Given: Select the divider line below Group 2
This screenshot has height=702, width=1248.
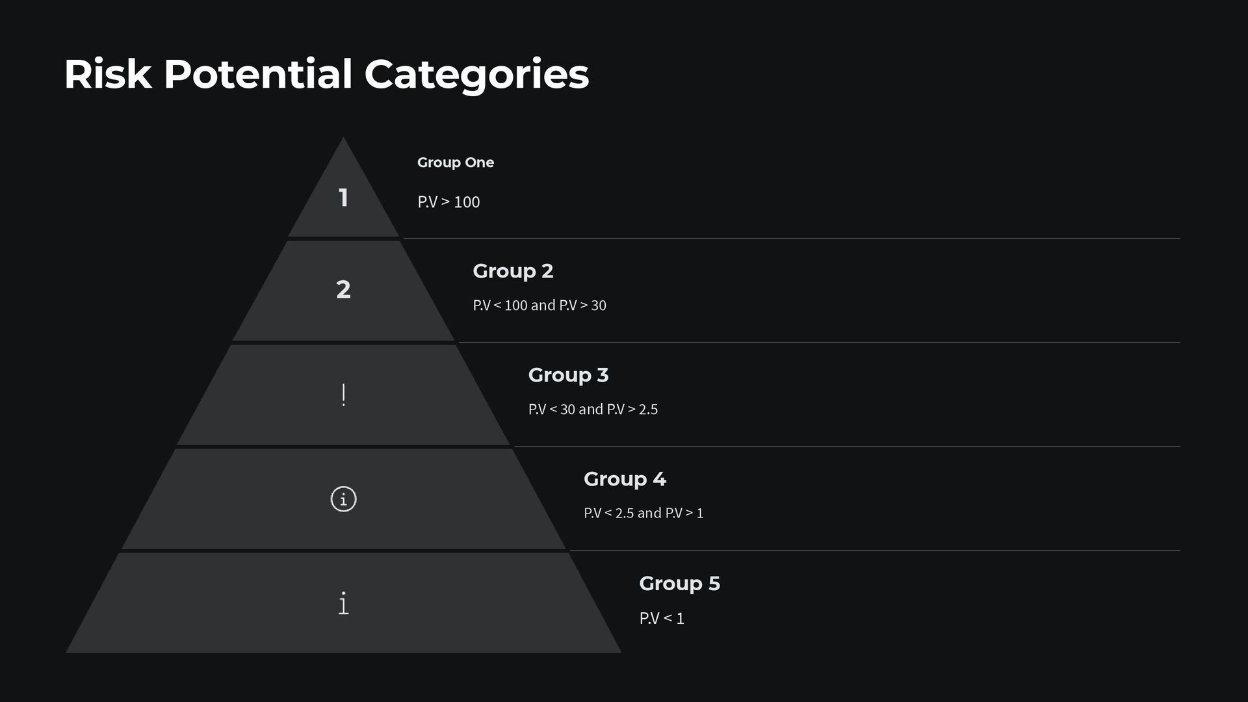Looking at the screenshot, I should [820, 343].
